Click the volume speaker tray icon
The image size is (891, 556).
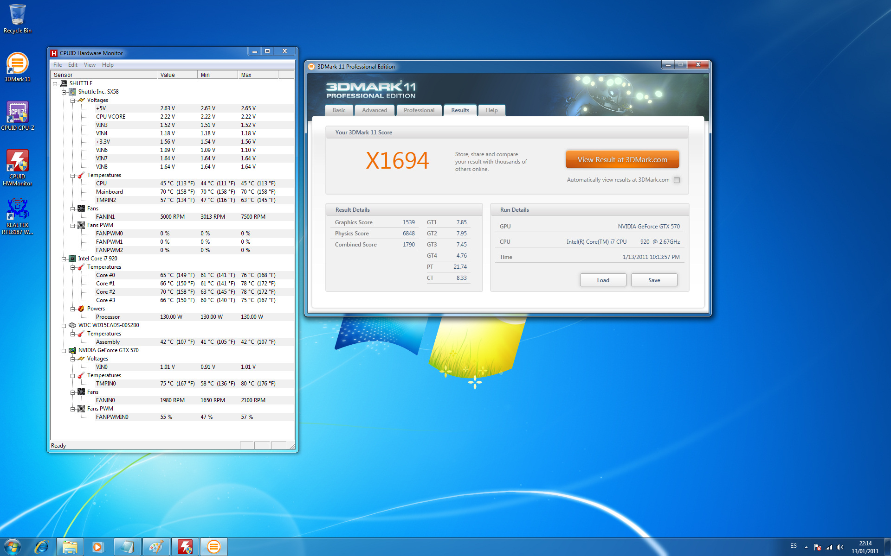tap(839, 547)
